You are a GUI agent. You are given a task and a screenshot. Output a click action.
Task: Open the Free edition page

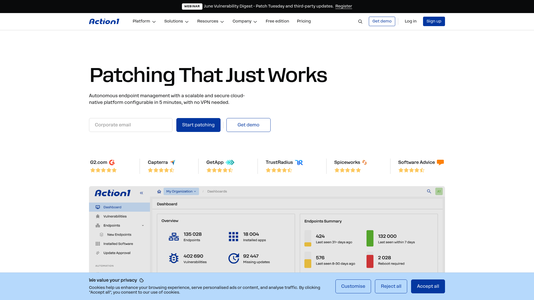277,21
